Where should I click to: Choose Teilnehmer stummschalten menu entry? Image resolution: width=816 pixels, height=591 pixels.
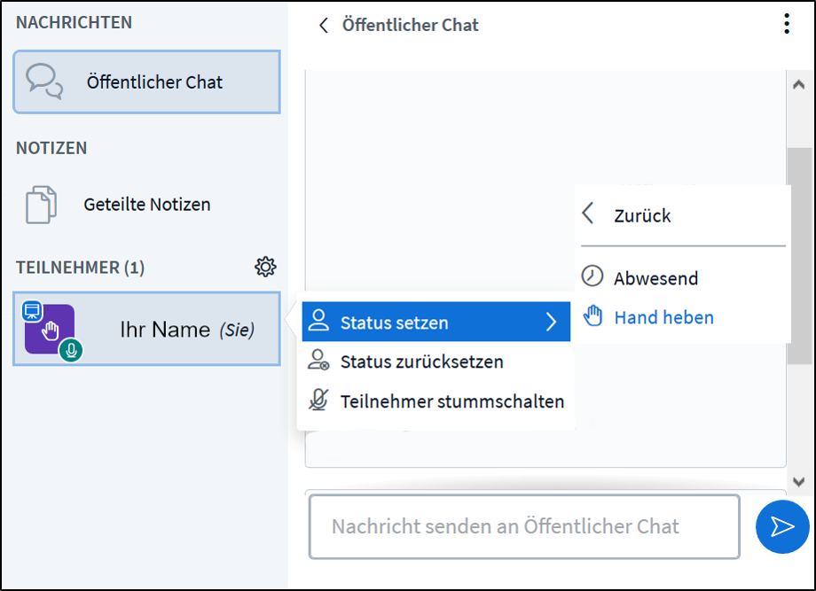(x=451, y=401)
